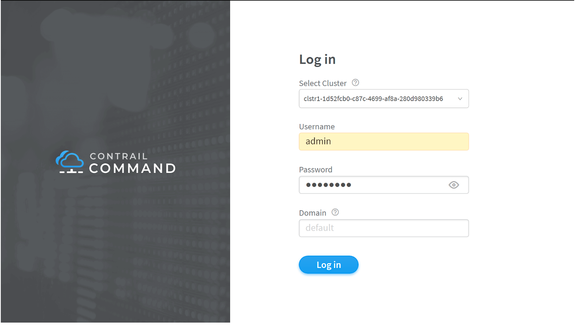Expand the cluster list with the chevron arrow
Image resolution: width=575 pixels, height=325 pixels.
(x=460, y=99)
